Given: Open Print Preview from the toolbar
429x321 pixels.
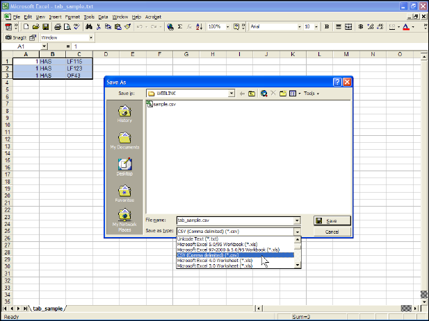Looking at the screenshot, I should [67, 27].
